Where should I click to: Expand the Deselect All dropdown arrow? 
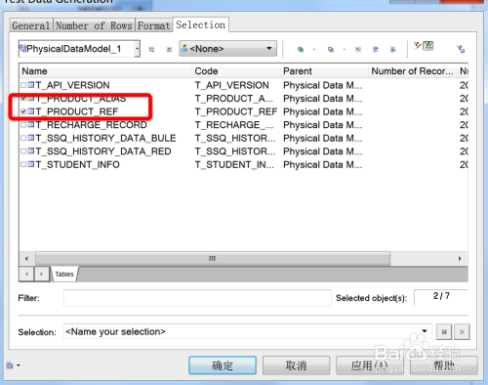pos(345,50)
